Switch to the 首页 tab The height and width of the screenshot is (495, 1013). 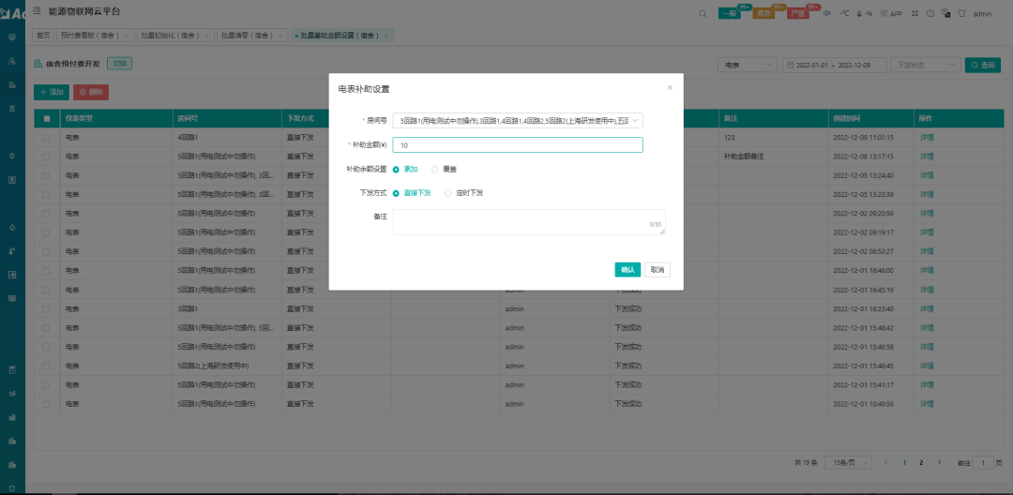pyautogui.click(x=42, y=37)
